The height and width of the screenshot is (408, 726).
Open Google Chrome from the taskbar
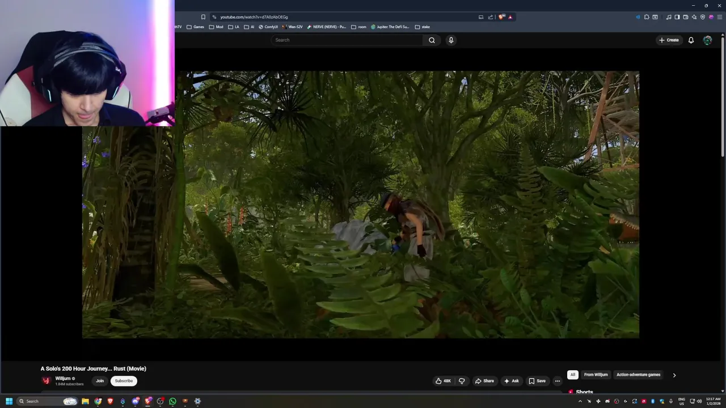98,401
